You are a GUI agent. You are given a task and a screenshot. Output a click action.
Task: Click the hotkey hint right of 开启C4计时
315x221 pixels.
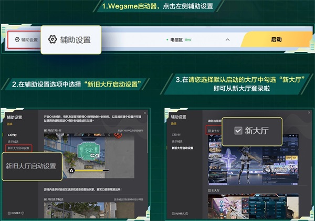[130, 131]
